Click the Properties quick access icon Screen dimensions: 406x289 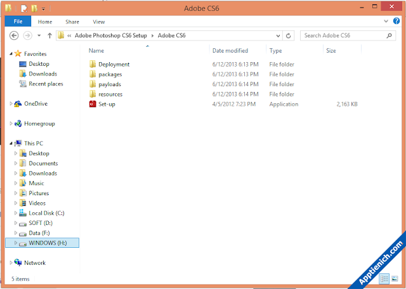24,8
